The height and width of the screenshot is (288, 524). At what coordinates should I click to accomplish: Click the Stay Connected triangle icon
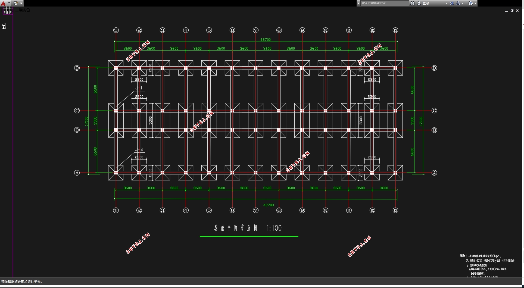[x=458, y=3]
